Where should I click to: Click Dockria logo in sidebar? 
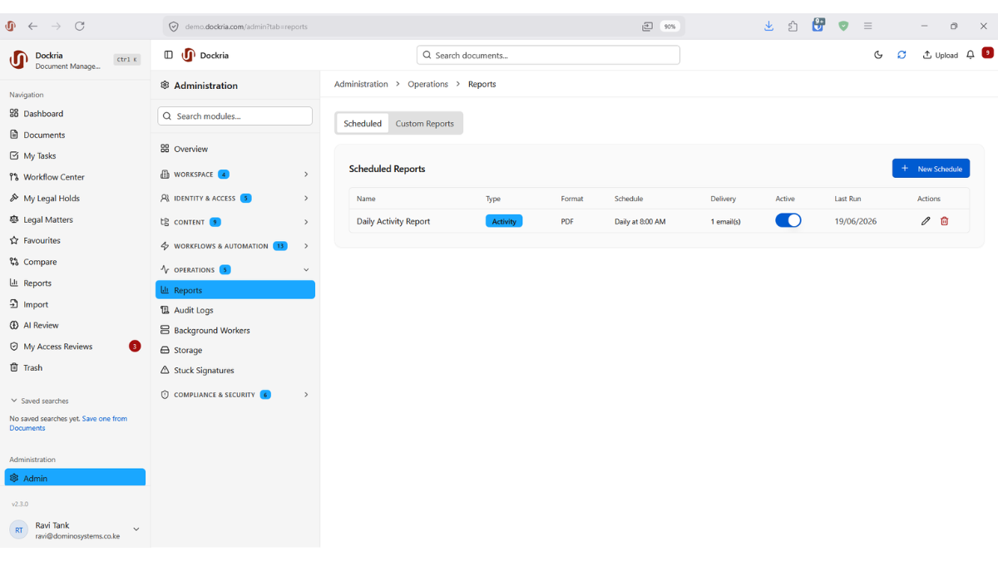point(18,60)
